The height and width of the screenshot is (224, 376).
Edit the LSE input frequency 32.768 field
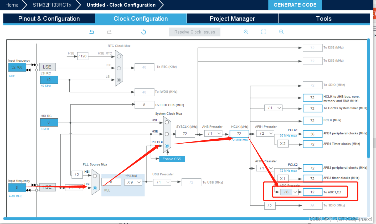click(x=17, y=67)
